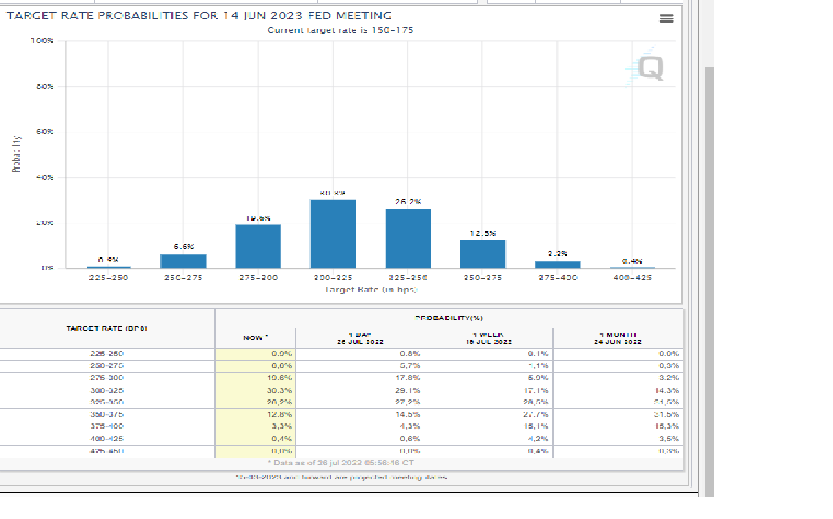The width and height of the screenshot is (833, 519).
Task: Click the QuikStrike Q watermark logo
Action: [x=645, y=67]
